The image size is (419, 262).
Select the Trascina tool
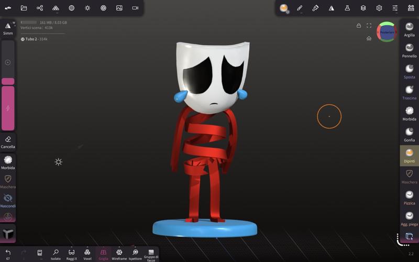click(x=409, y=93)
